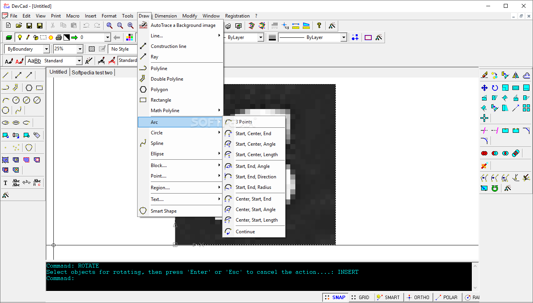The height and width of the screenshot is (303, 533).
Task: Select the rectangle tool in left toolbox
Action: pos(39,88)
